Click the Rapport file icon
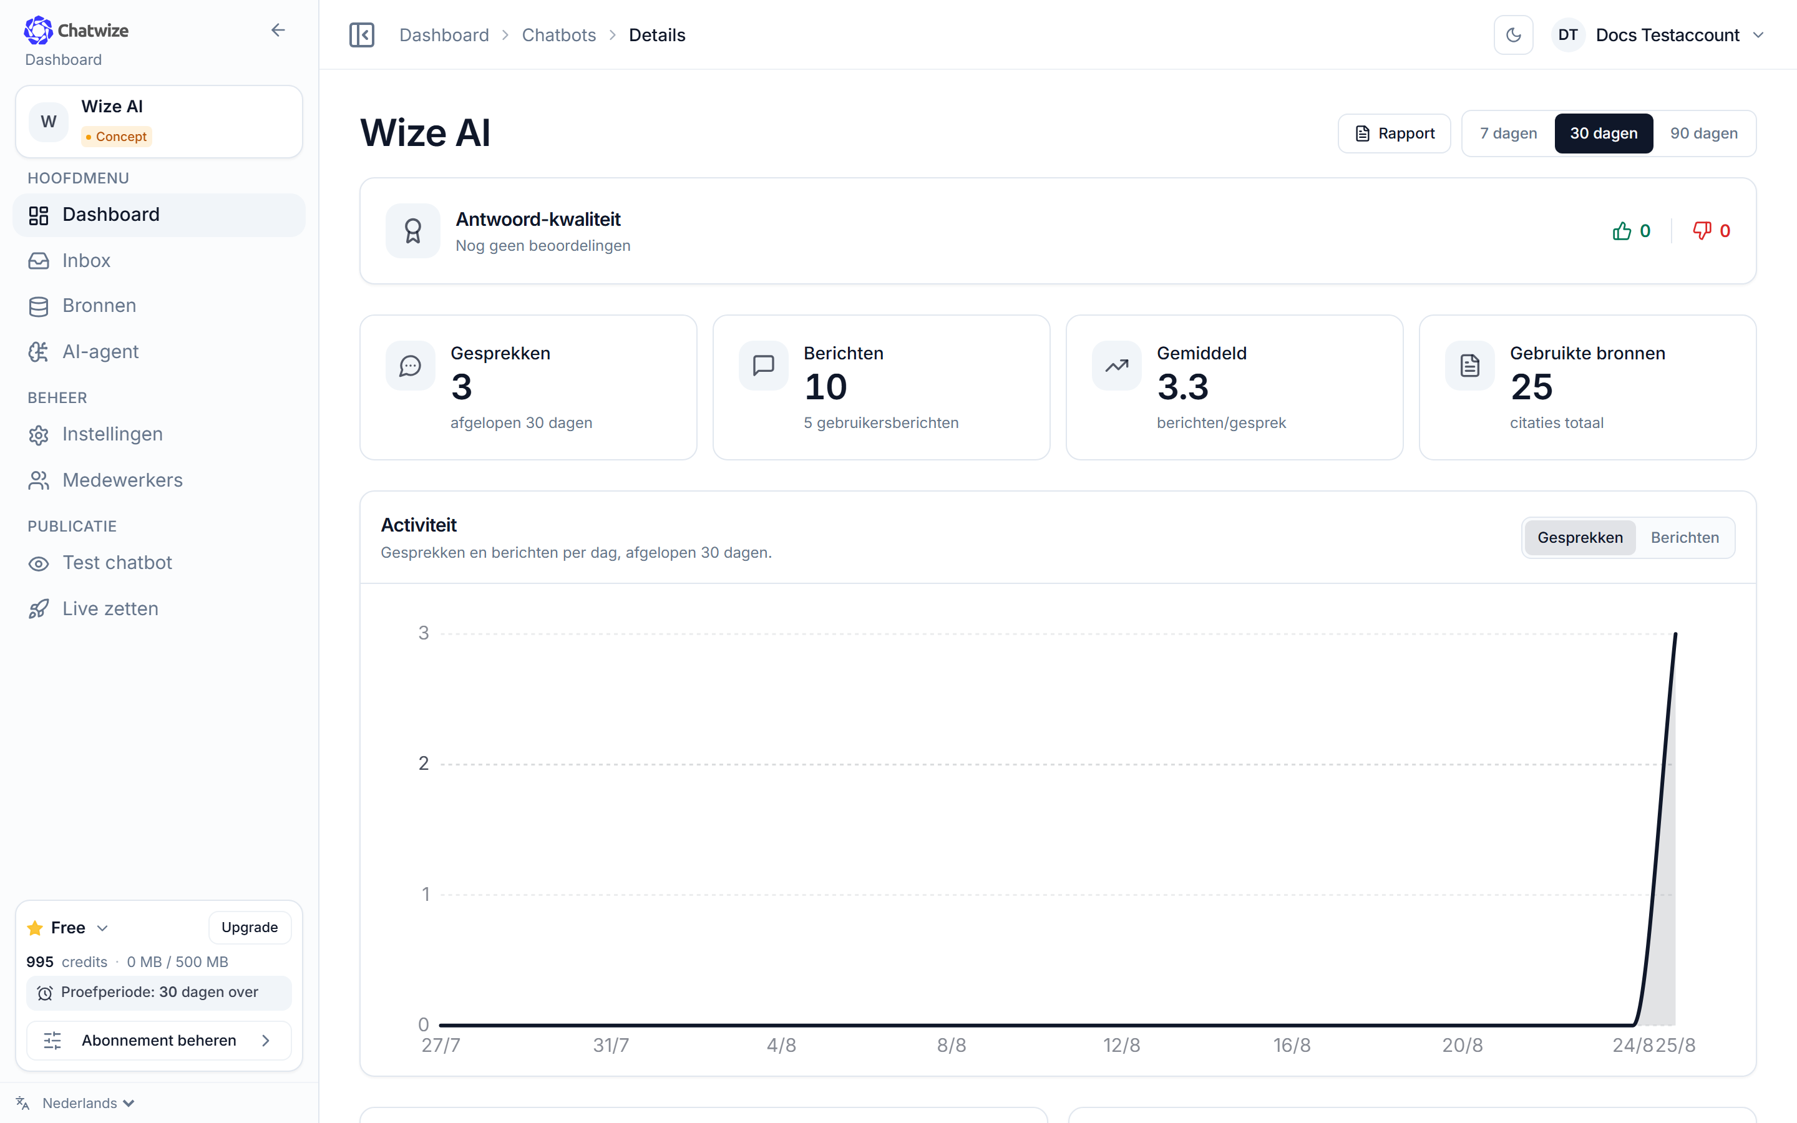Viewport: 1797px width, 1123px height. 1363,134
